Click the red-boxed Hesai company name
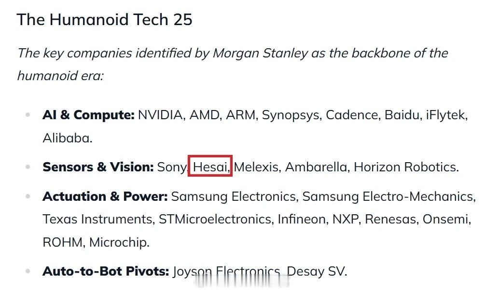This screenshot has width=486, height=292. click(211, 167)
